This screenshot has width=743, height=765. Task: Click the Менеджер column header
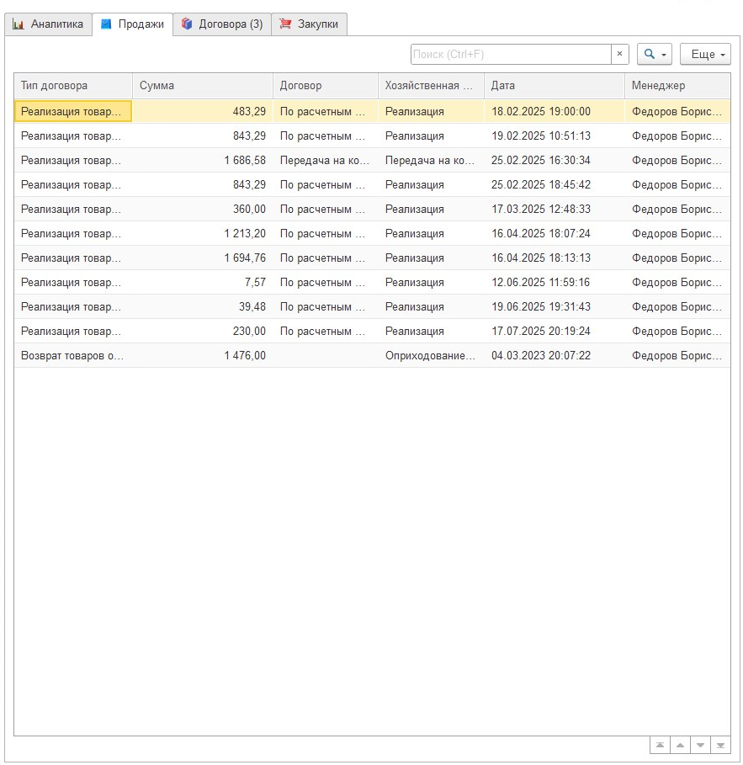click(x=677, y=86)
